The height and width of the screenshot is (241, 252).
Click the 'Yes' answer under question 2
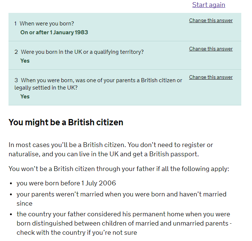(x=25, y=61)
